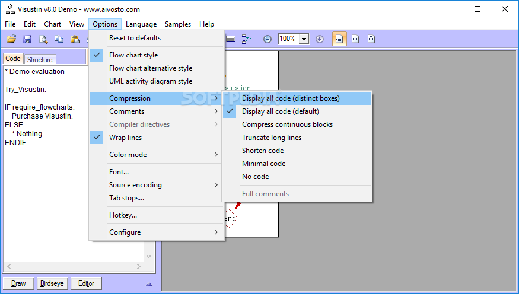519x294 pixels.
Task: Click the fit whole page icon
Action: click(x=371, y=39)
